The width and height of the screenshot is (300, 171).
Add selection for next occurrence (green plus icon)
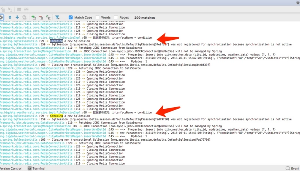[x=34, y=17]
